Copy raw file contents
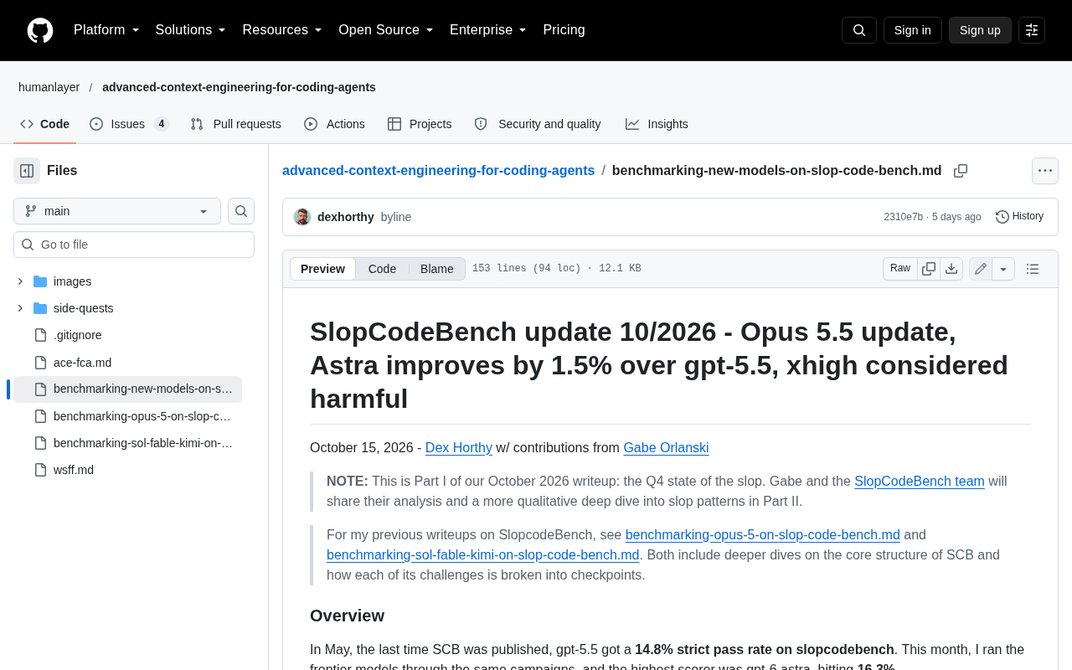 (x=929, y=269)
